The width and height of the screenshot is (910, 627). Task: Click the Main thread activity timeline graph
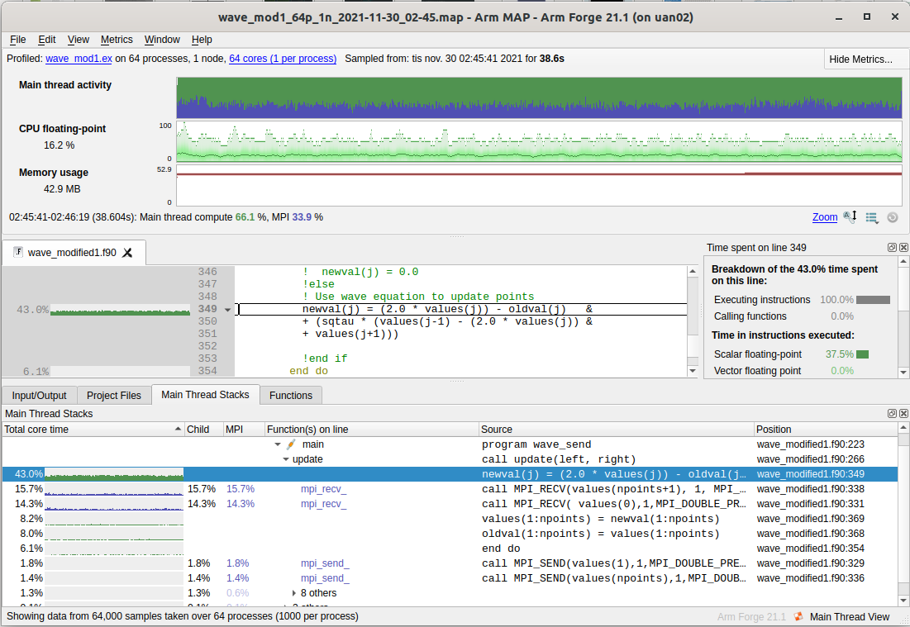tap(538, 97)
